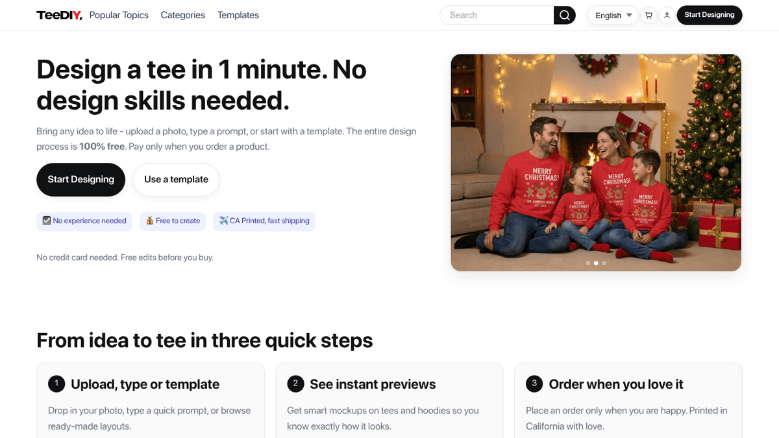Choose the Use a template button
779x438 pixels.
[x=176, y=180]
